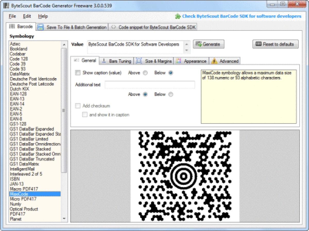This screenshot has width=309, height=231.
Task: Click the floppy disk icon on Save To File tab
Action: (40, 26)
